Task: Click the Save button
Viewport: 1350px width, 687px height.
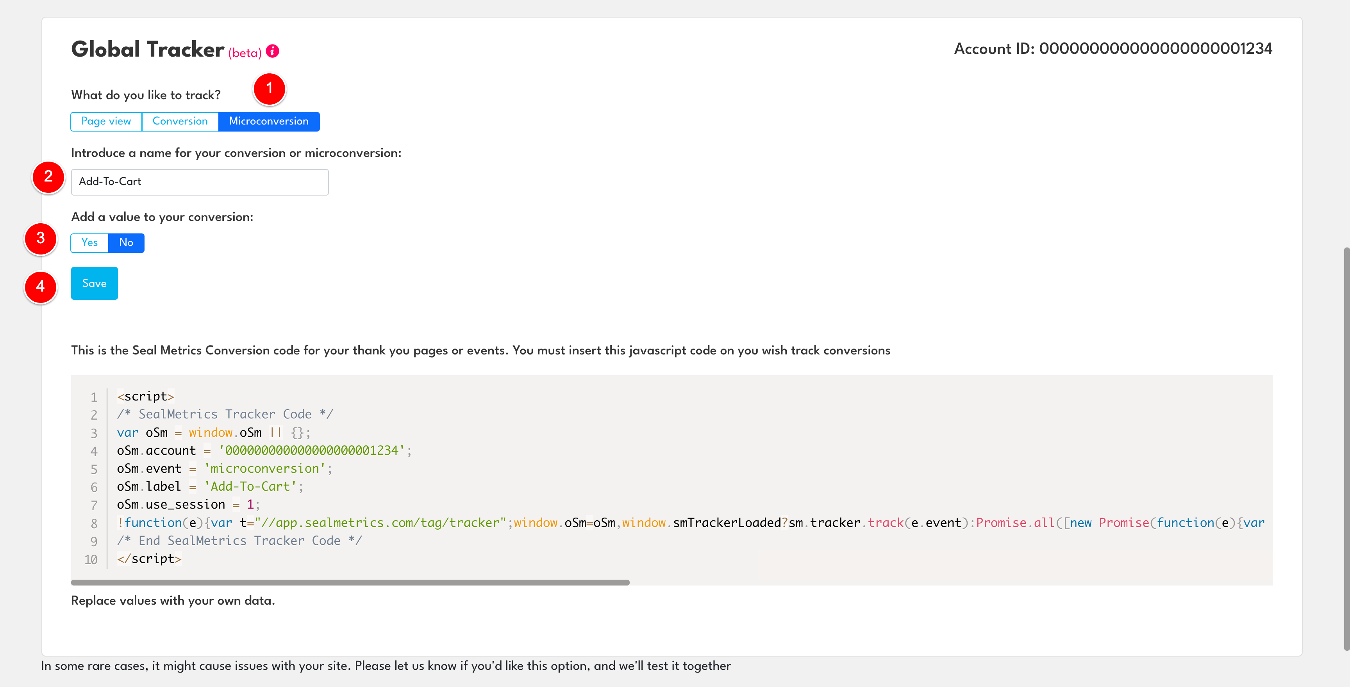Action: click(x=94, y=283)
